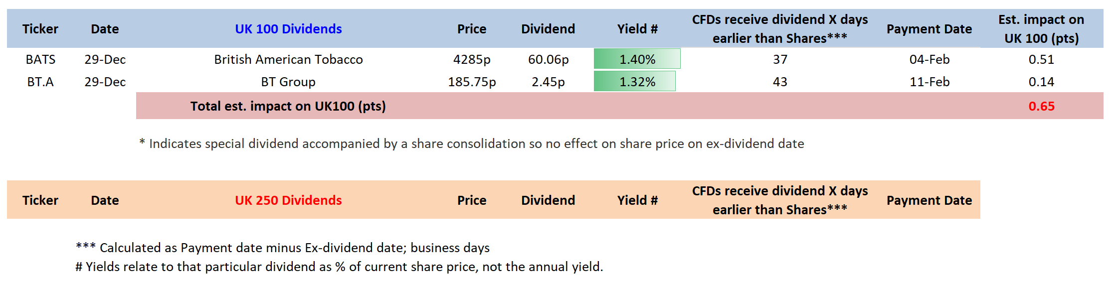The image size is (1114, 288).
Task: Select the red 0.65 total impact value
Action: (x=1041, y=106)
